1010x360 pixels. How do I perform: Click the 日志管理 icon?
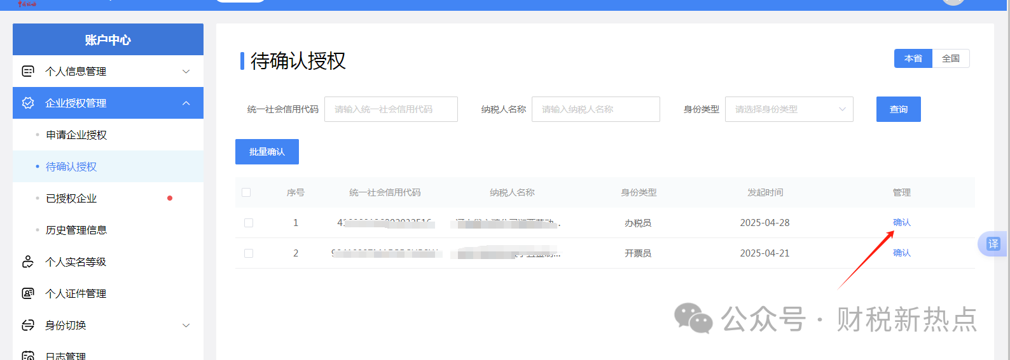coord(28,356)
